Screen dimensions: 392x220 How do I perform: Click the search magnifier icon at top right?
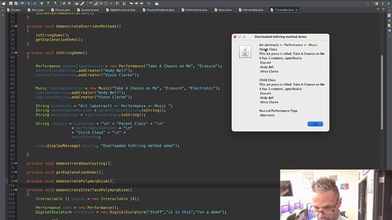(367, 3)
